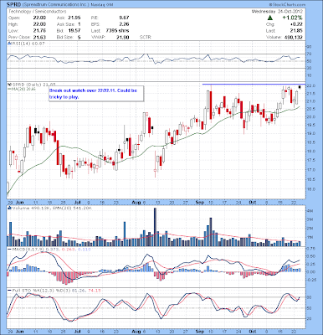Click the MACD(8,17,9) legend line marker
The width and height of the screenshot is (323, 335).
pyautogui.click(x=9, y=249)
